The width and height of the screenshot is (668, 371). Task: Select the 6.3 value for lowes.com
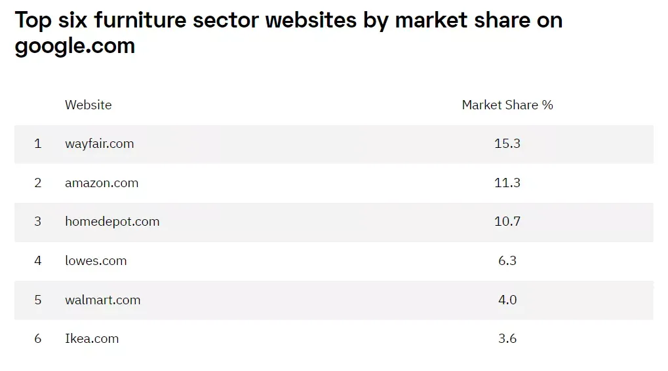(507, 261)
